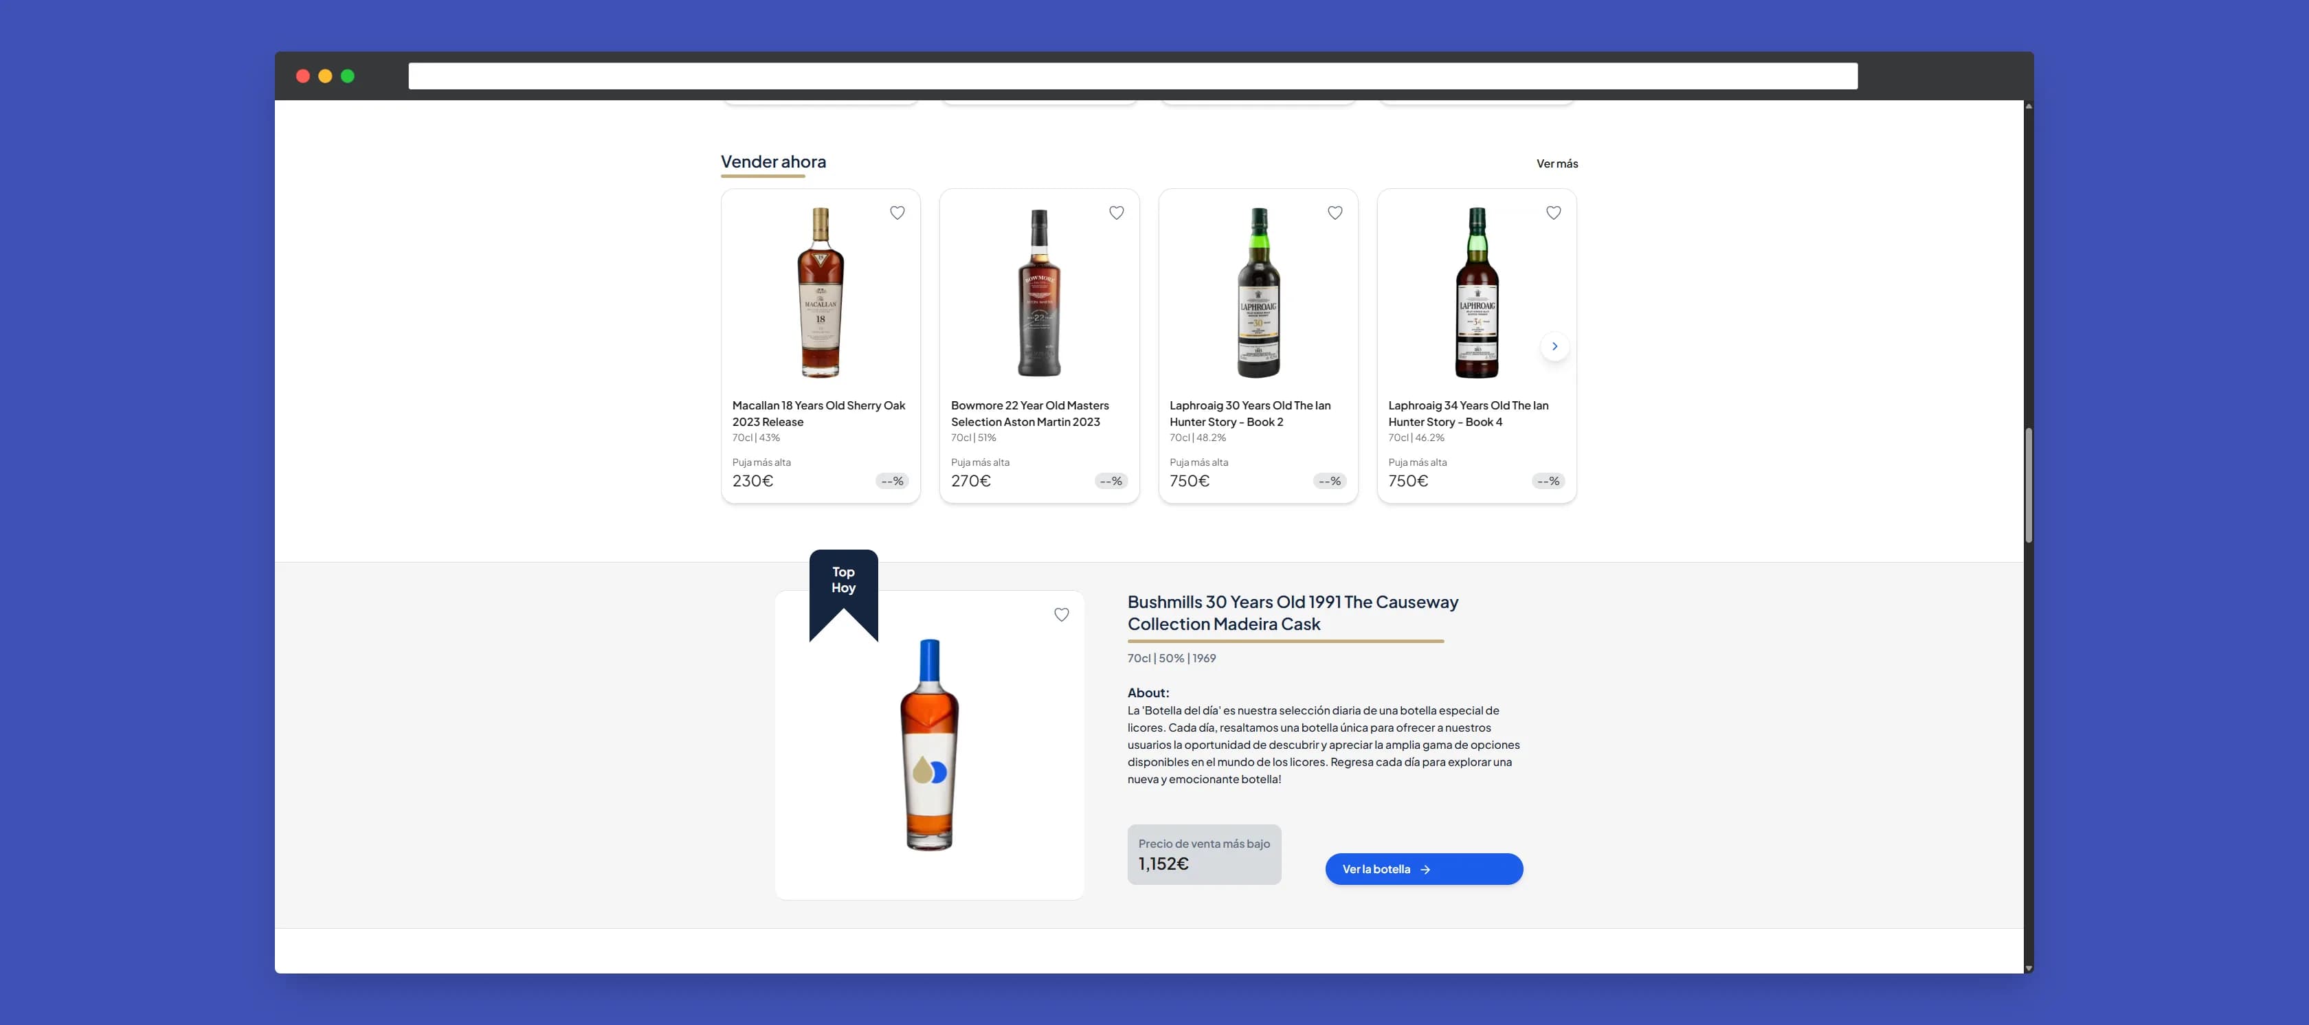Favorite the Bushmills 30 Years Old bottle
The height and width of the screenshot is (1025, 2309).
1061,615
